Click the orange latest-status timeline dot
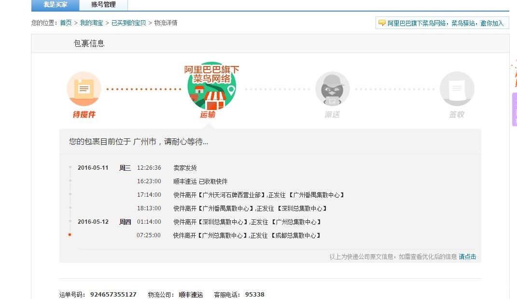The width and height of the screenshot is (517, 299). click(x=70, y=235)
